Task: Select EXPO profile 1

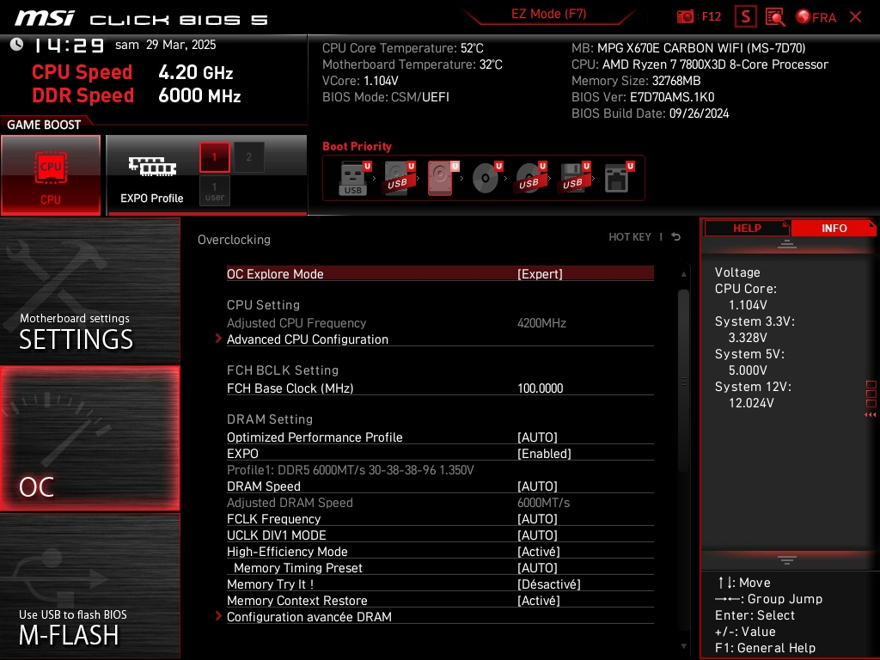Action: tap(214, 157)
